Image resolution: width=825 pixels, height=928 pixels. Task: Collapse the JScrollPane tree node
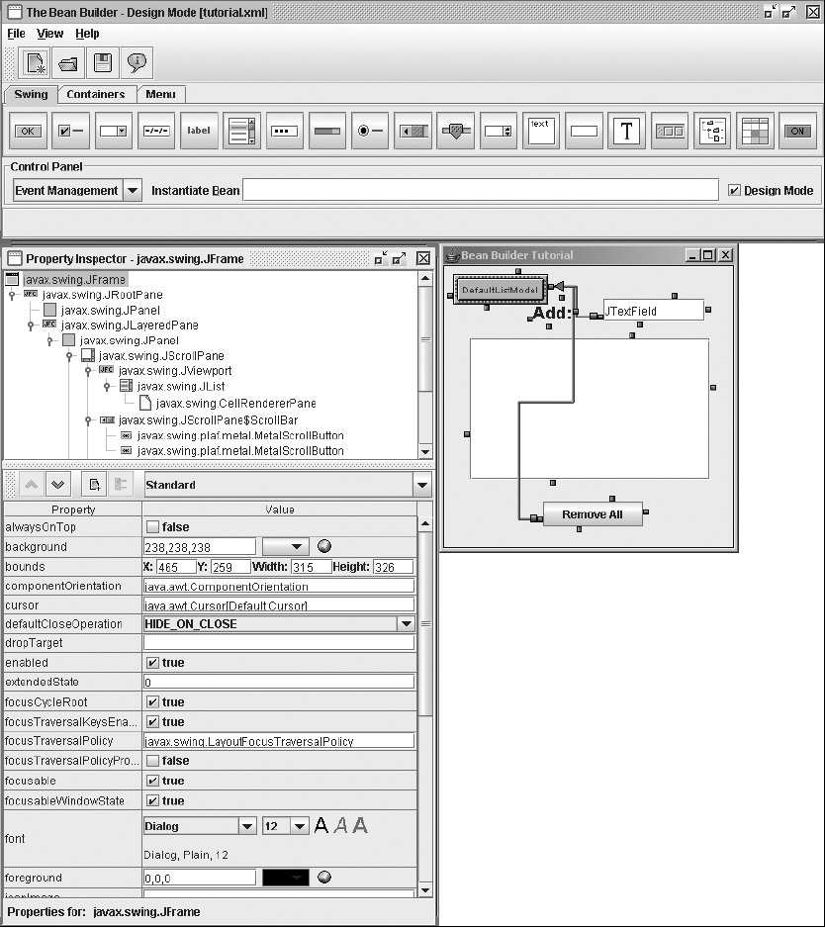[x=69, y=356]
